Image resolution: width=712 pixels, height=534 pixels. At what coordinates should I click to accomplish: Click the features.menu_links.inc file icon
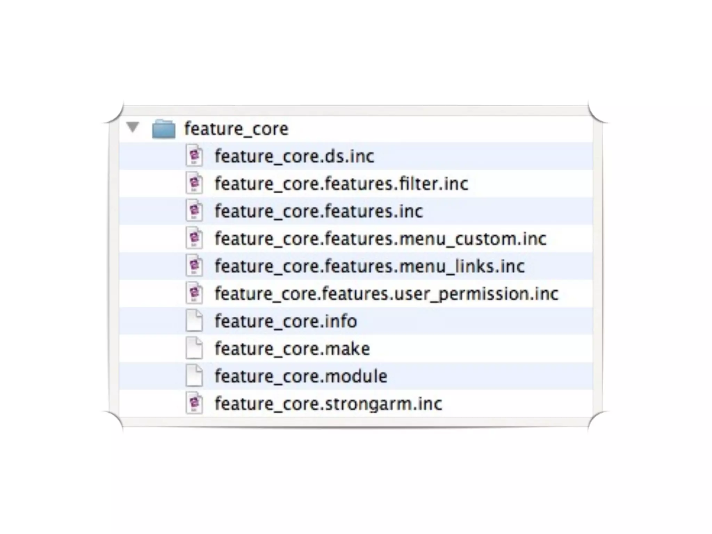pyautogui.click(x=194, y=266)
